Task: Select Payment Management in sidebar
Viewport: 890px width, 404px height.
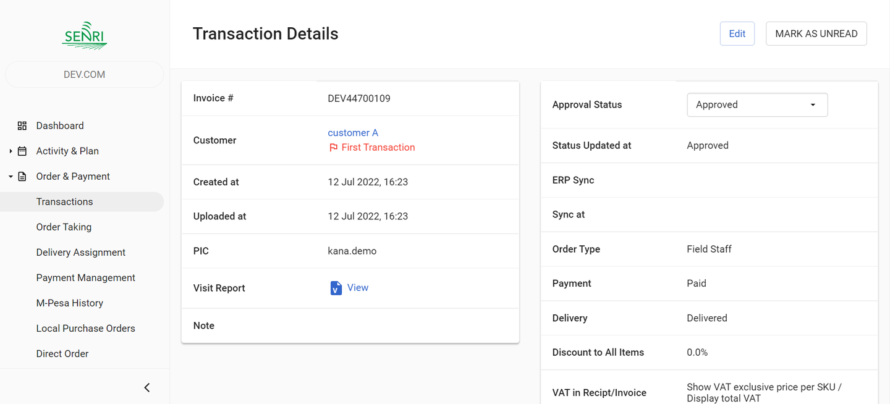Action: 85,278
